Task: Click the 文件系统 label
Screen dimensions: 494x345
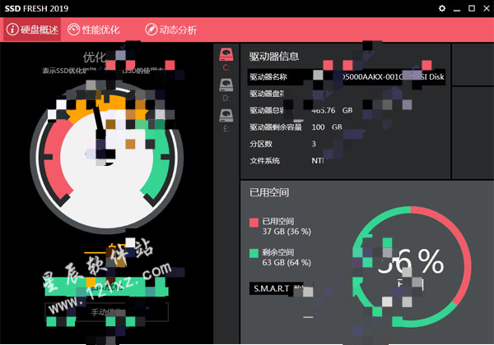Action: (264, 161)
